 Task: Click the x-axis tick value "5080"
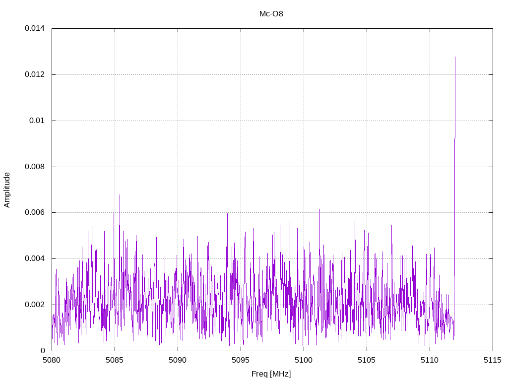click(x=52, y=360)
